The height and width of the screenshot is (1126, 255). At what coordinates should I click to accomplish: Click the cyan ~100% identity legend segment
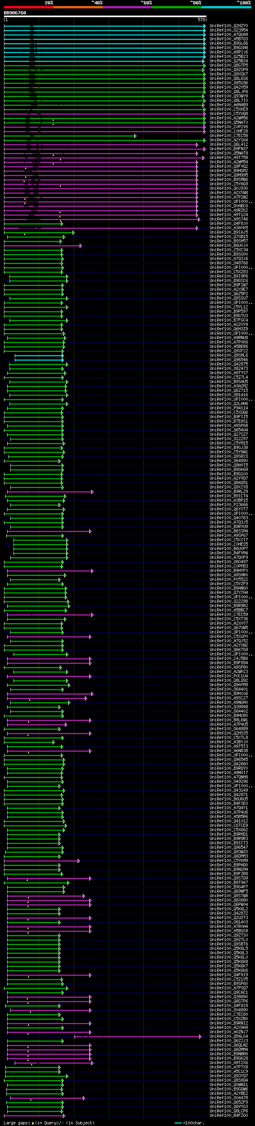click(x=226, y=7)
